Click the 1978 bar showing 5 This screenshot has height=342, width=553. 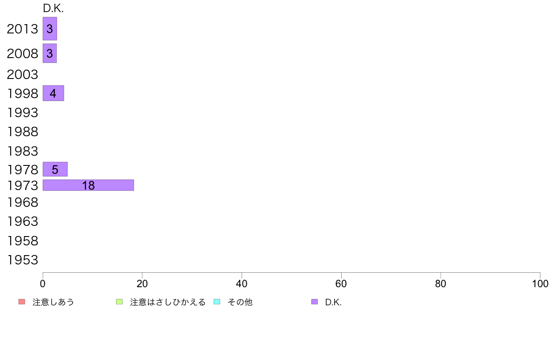pyautogui.click(x=55, y=169)
